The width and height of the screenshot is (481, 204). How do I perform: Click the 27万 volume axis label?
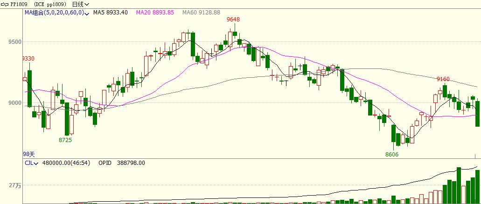point(15,185)
